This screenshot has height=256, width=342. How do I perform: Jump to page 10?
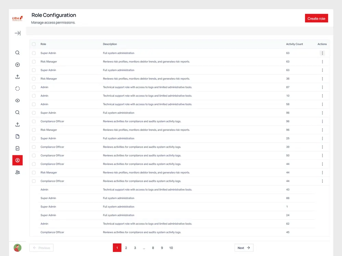coord(171,248)
